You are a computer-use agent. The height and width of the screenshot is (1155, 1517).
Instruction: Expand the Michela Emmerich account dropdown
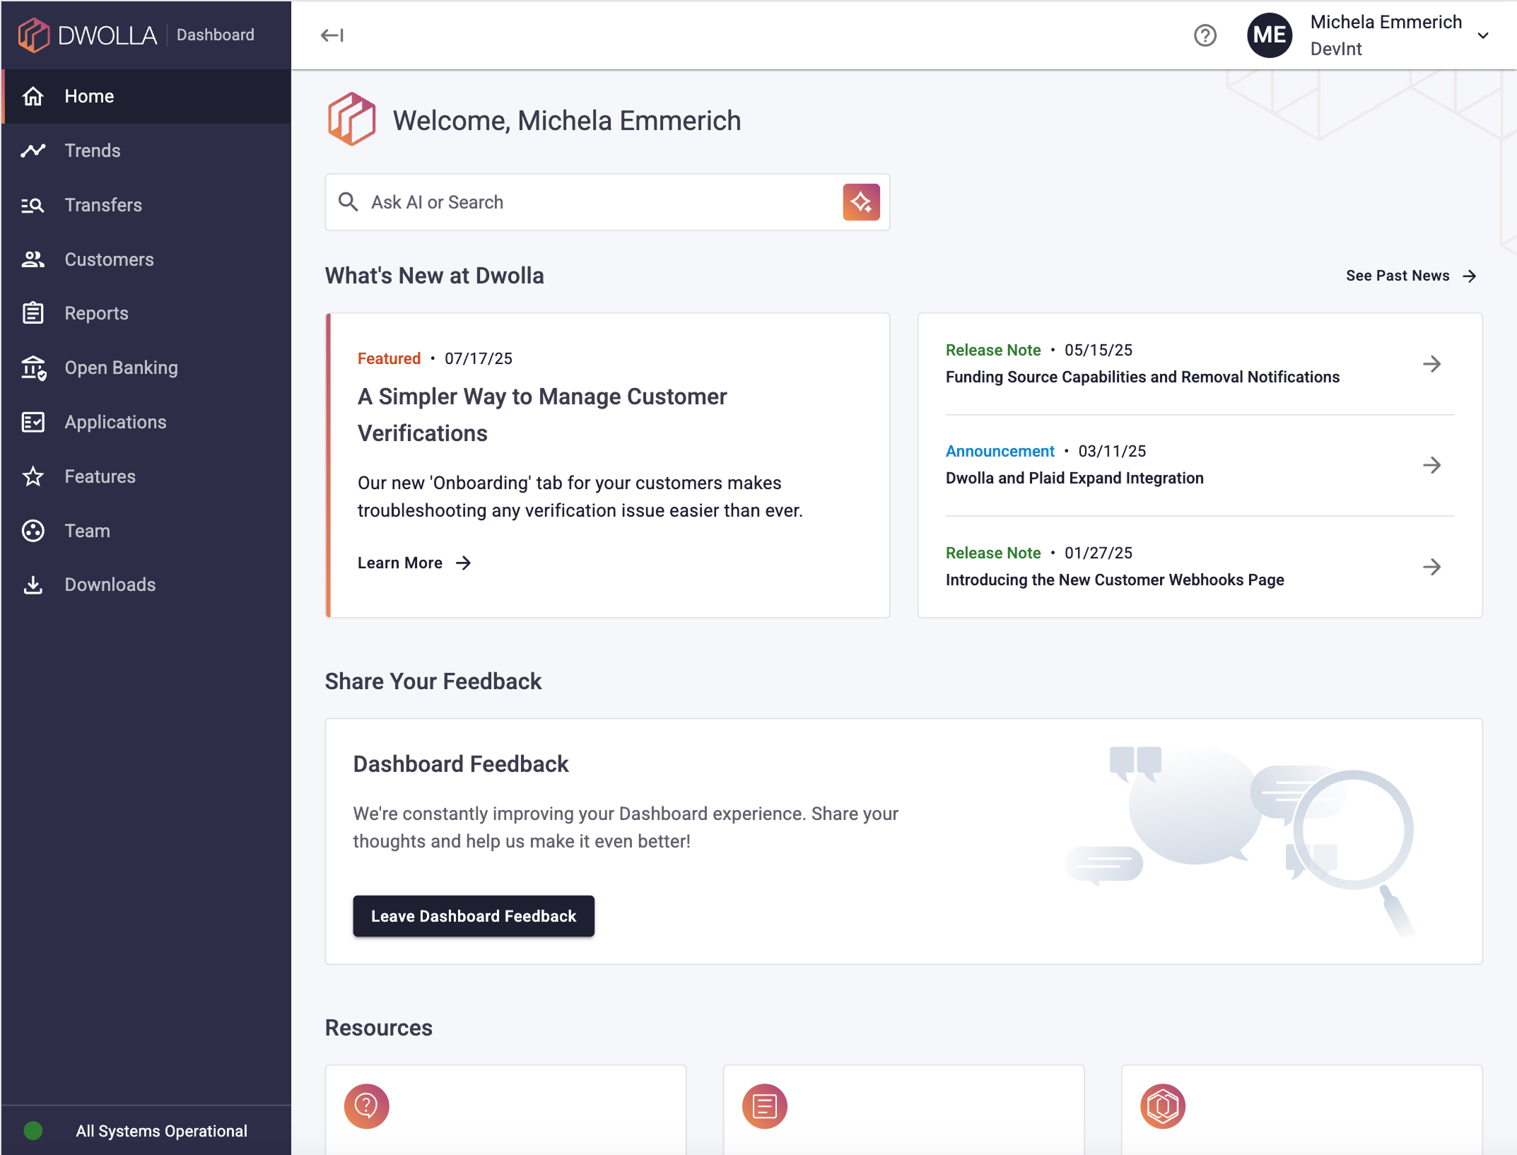coord(1483,35)
